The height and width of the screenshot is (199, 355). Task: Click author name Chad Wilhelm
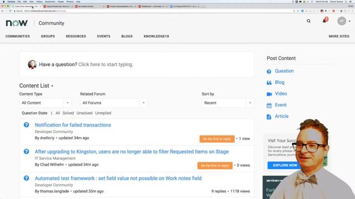pyautogui.click(x=52, y=165)
